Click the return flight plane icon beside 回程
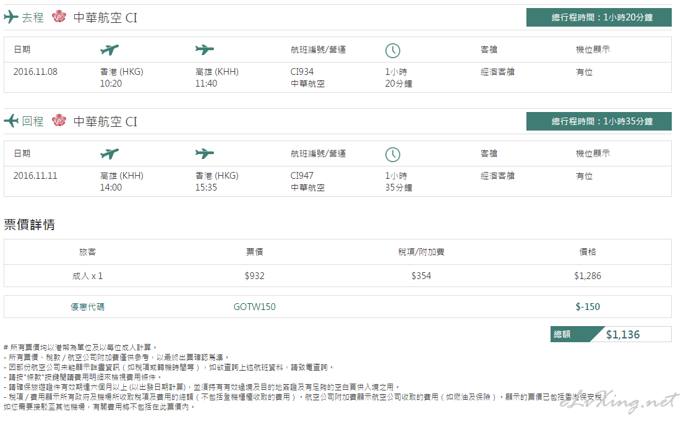 click(x=11, y=121)
